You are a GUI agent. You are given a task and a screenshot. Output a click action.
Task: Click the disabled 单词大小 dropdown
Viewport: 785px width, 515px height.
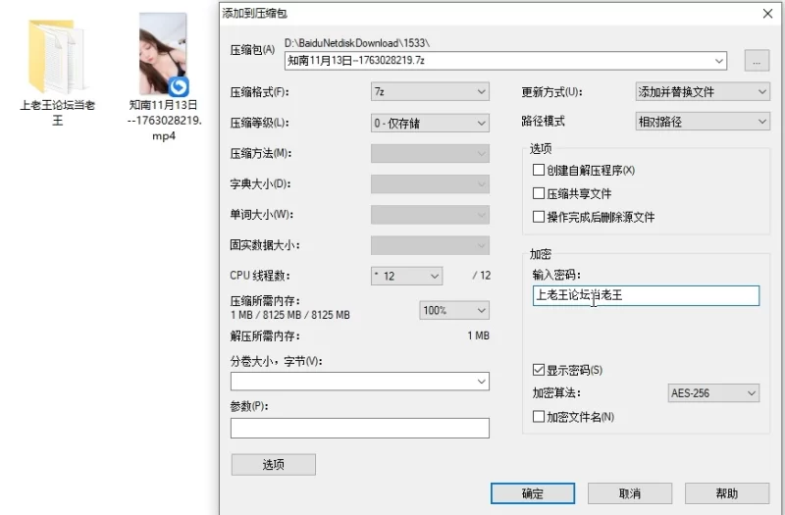pyautogui.click(x=430, y=215)
